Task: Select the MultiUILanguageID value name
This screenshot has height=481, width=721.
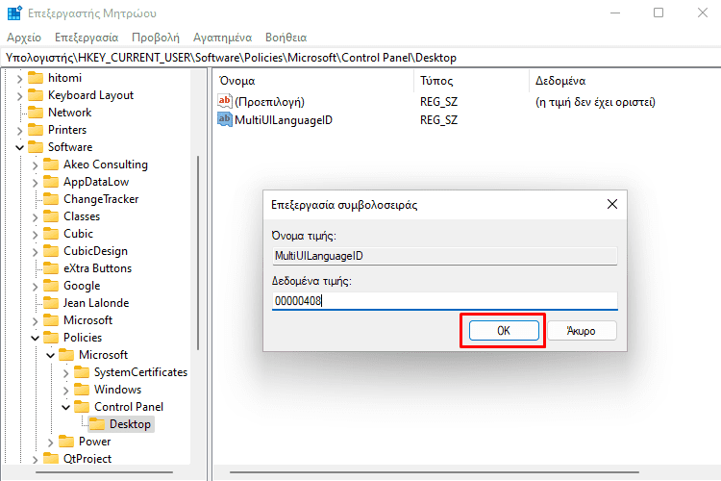Action: 284,120
